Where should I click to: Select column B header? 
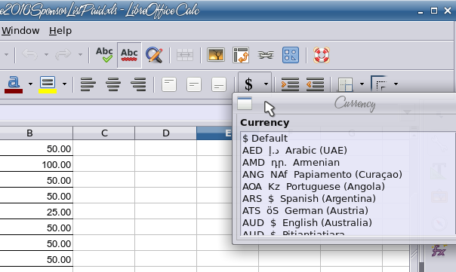[x=36, y=133]
